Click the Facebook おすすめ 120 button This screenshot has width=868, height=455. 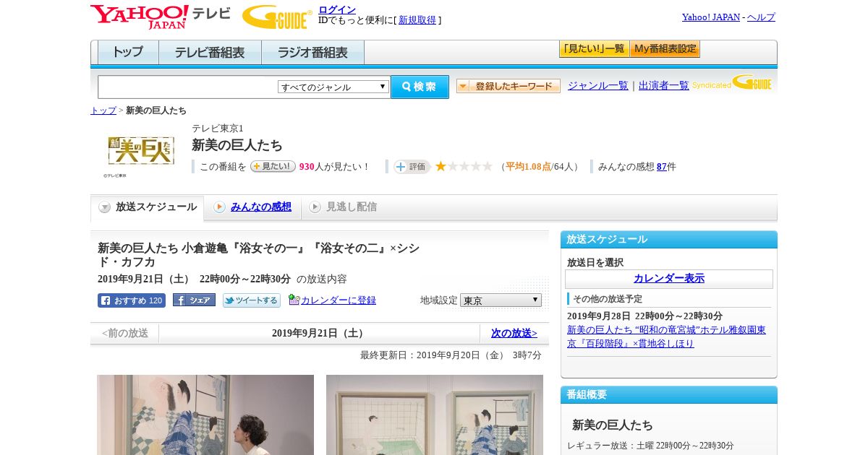pos(132,300)
